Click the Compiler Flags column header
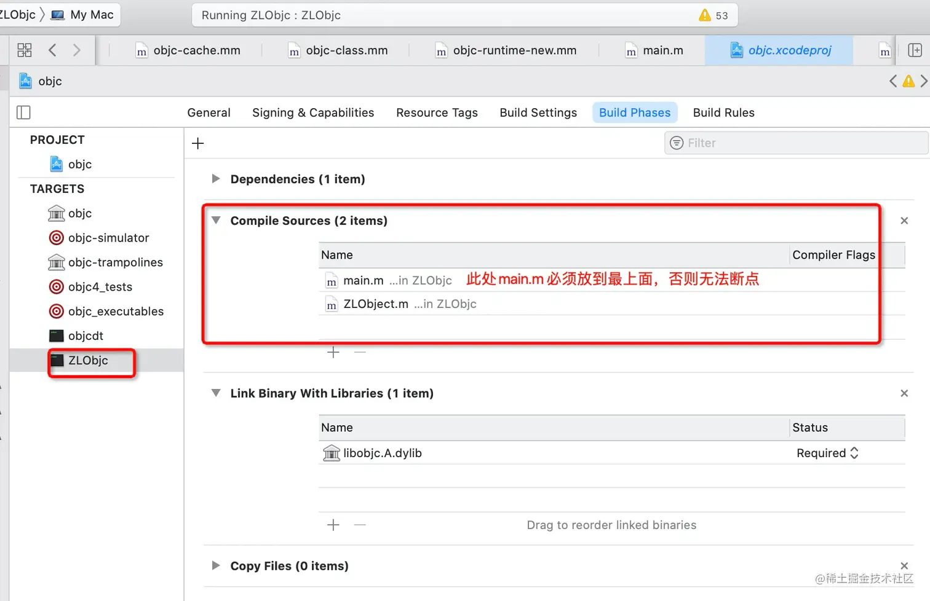Screen dimensions: 930x601 tap(833, 255)
